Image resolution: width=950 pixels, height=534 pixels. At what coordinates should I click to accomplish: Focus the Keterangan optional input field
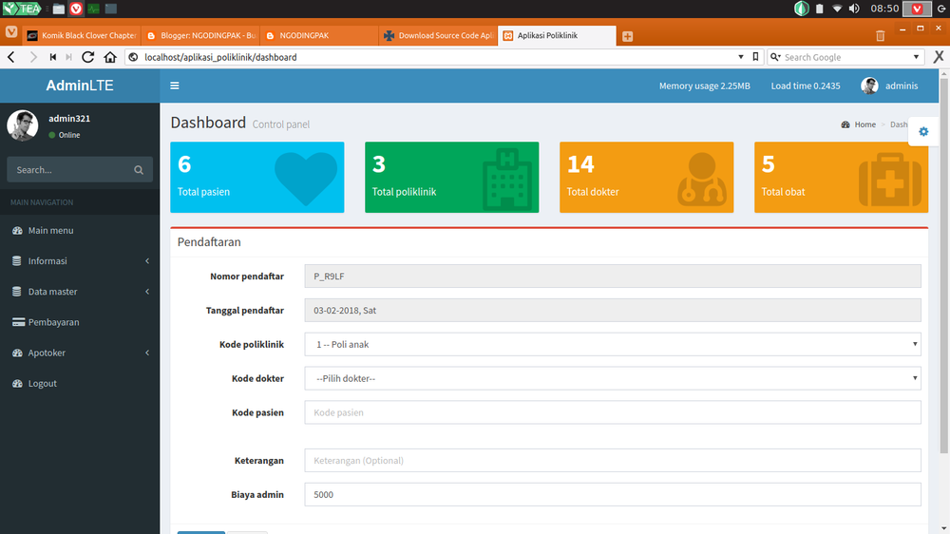pos(613,461)
